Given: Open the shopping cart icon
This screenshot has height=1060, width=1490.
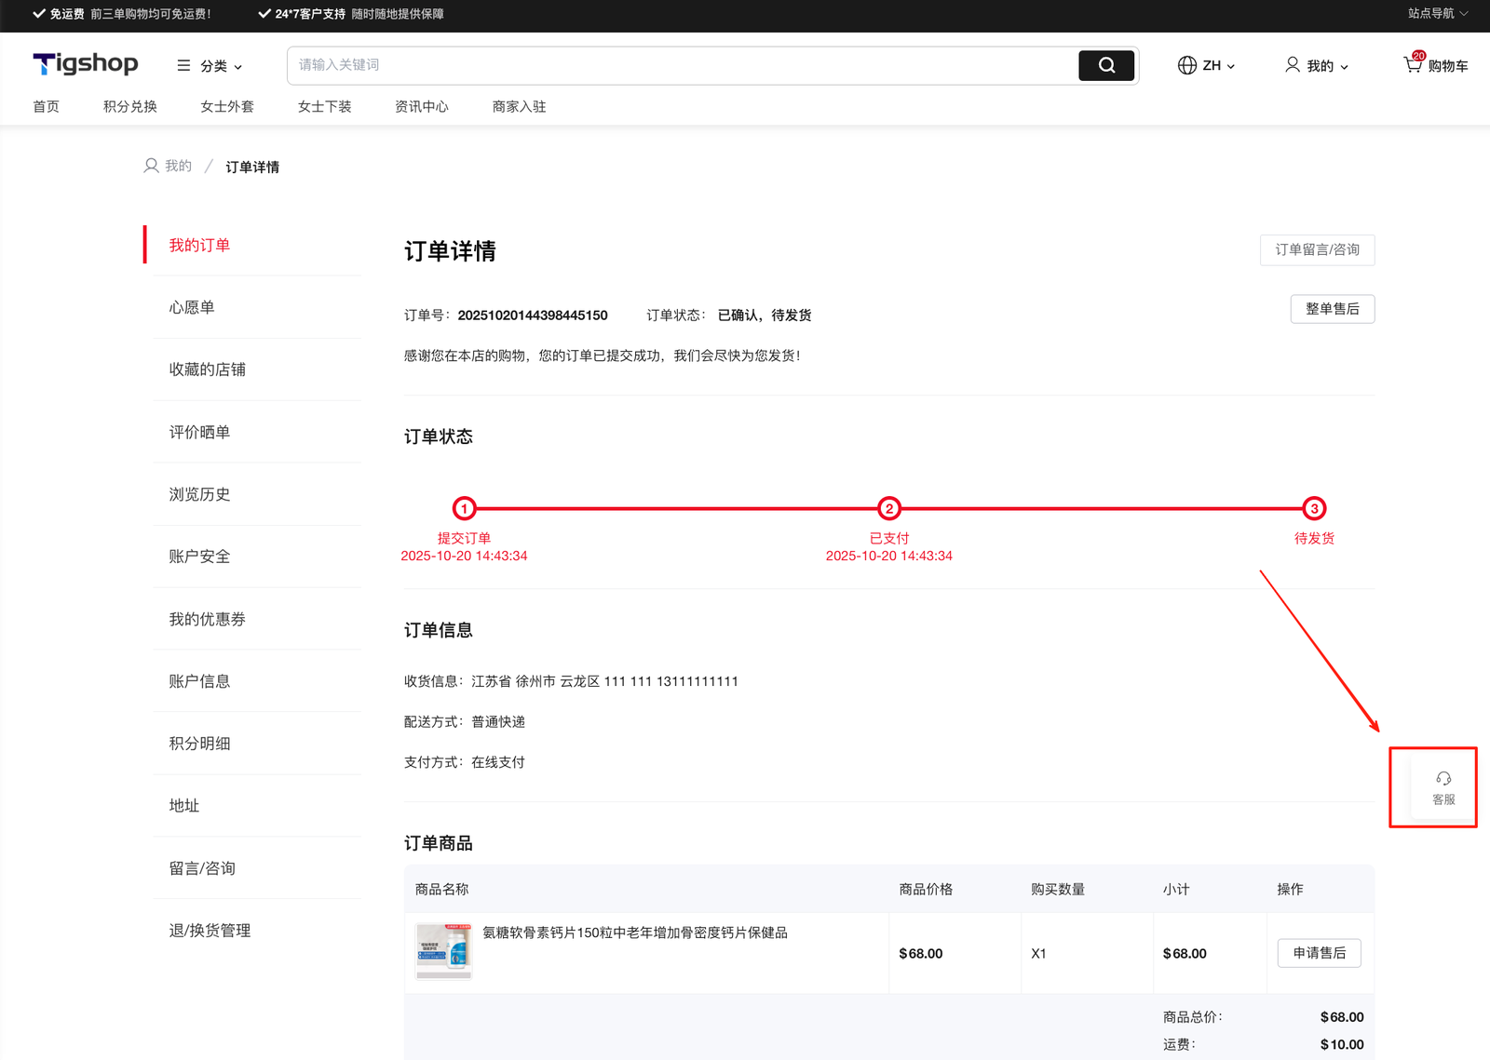Looking at the screenshot, I should (x=1413, y=64).
